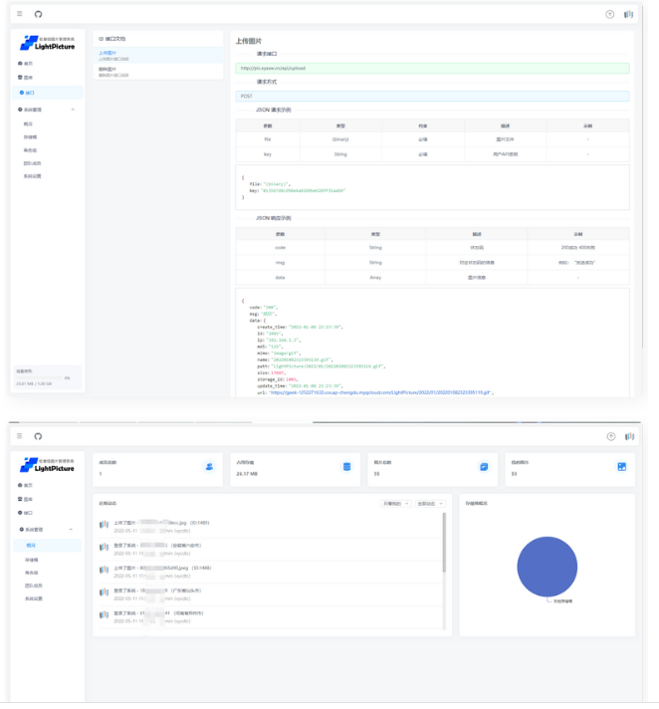The height and width of the screenshot is (709, 659).
Task: Open 存储桶 in the dashboard page sidebar
Action: click(x=31, y=560)
